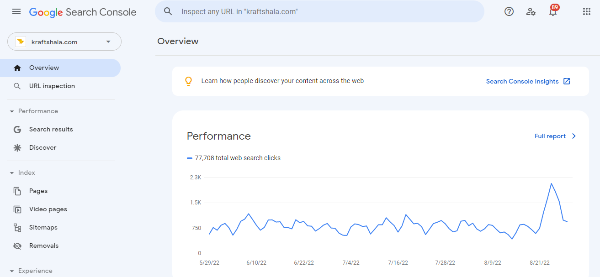Click the Full report chevron arrow
This screenshot has height=277, width=600.
[x=574, y=136]
